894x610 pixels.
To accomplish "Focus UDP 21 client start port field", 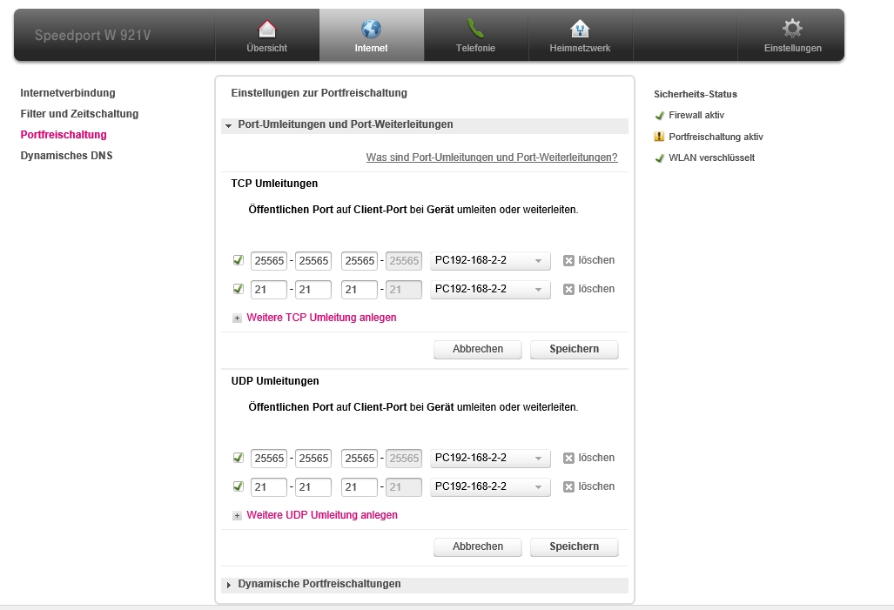I will [360, 486].
